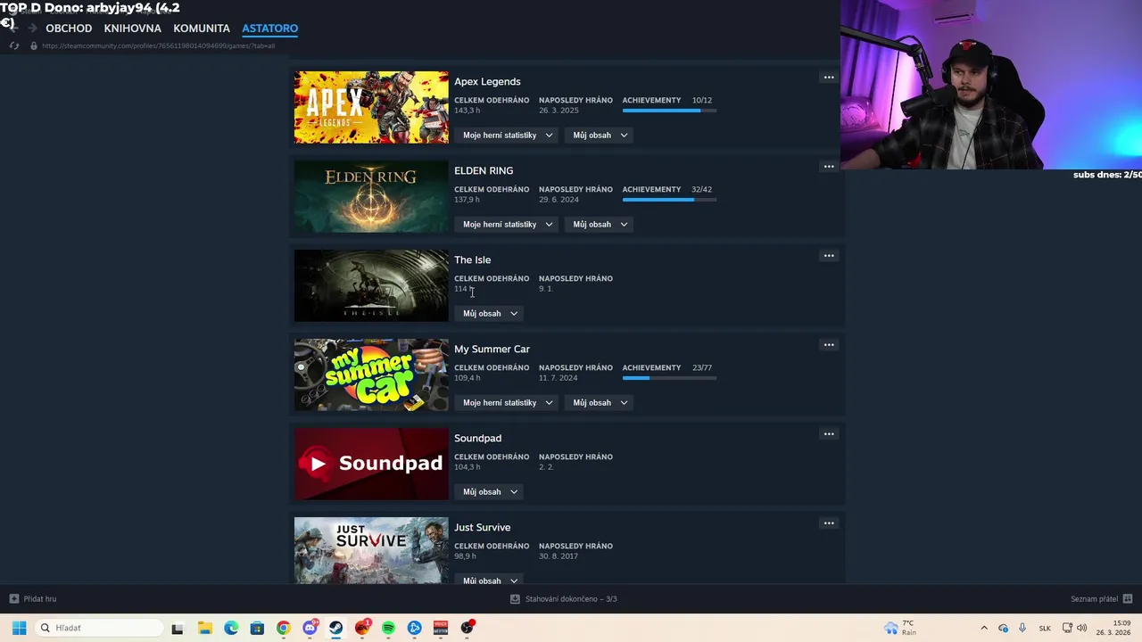Open the options menu for Apex Legends

829,78
